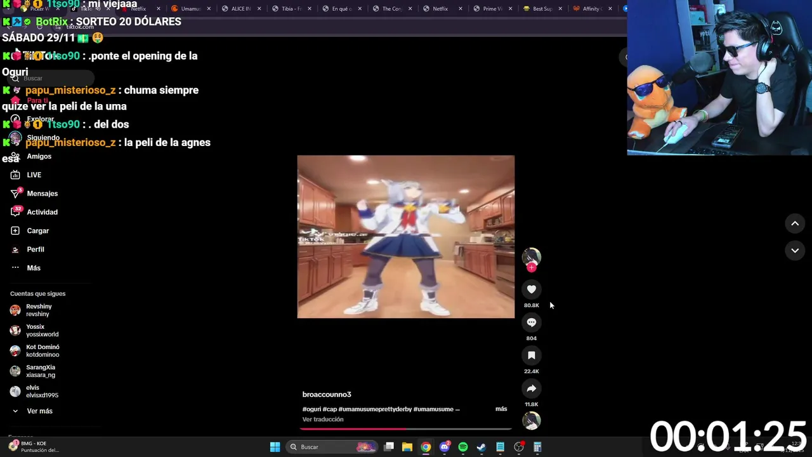Save the video with the bookmark icon

click(x=532, y=355)
